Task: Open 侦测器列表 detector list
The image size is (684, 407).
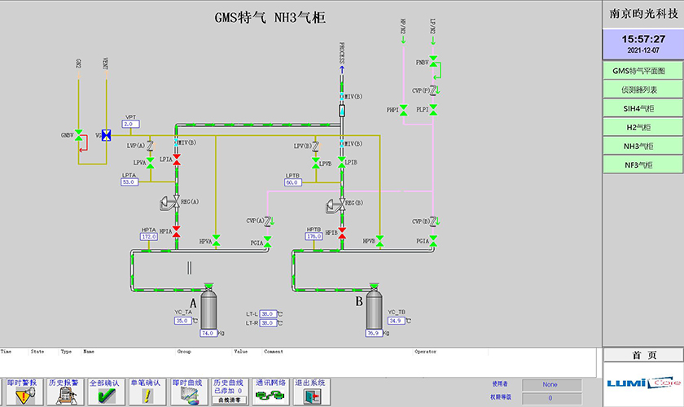Action: (x=642, y=90)
